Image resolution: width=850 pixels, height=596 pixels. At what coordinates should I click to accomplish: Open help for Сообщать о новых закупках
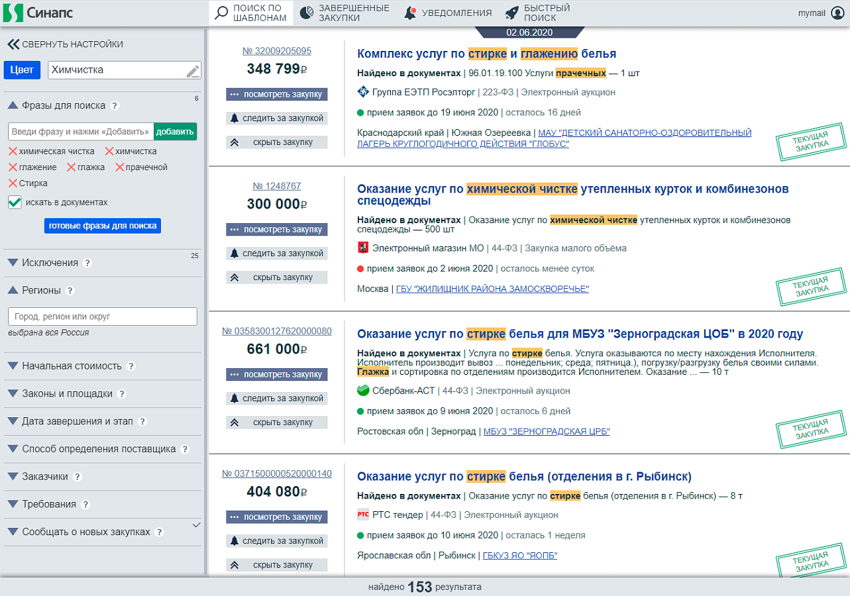coord(159,532)
